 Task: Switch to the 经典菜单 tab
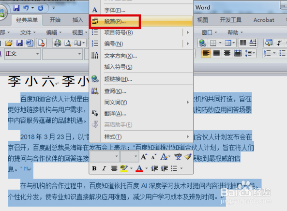[x=27, y=20]
